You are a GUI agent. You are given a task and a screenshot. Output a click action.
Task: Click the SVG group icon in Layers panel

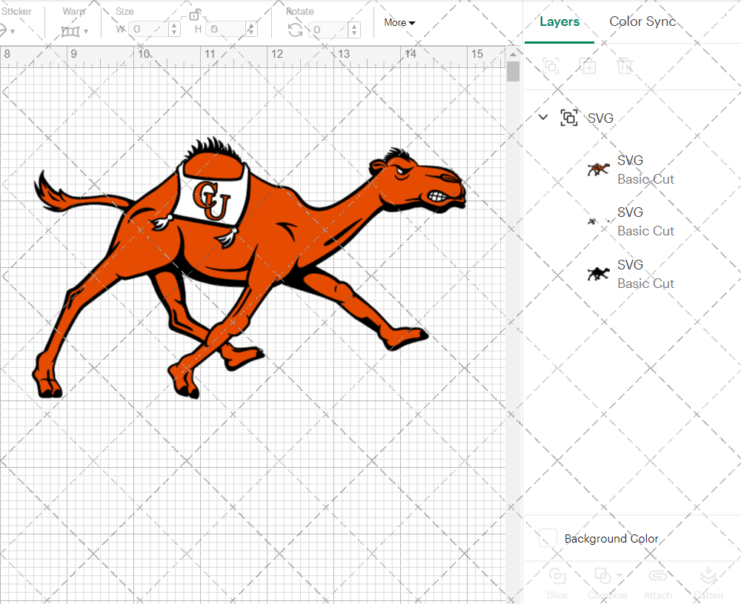click(569, 117)
